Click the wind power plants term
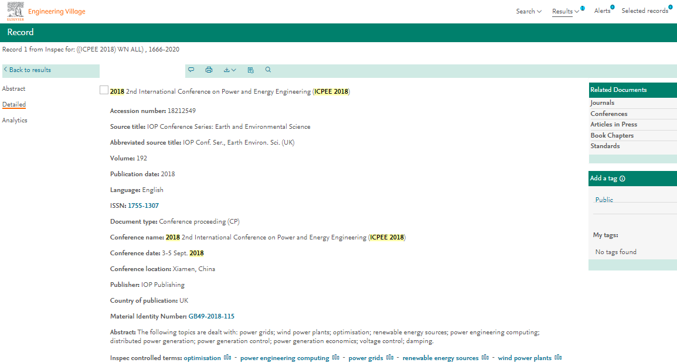The width and height of the screenshot is (677, 363). [x=525, y=358]
